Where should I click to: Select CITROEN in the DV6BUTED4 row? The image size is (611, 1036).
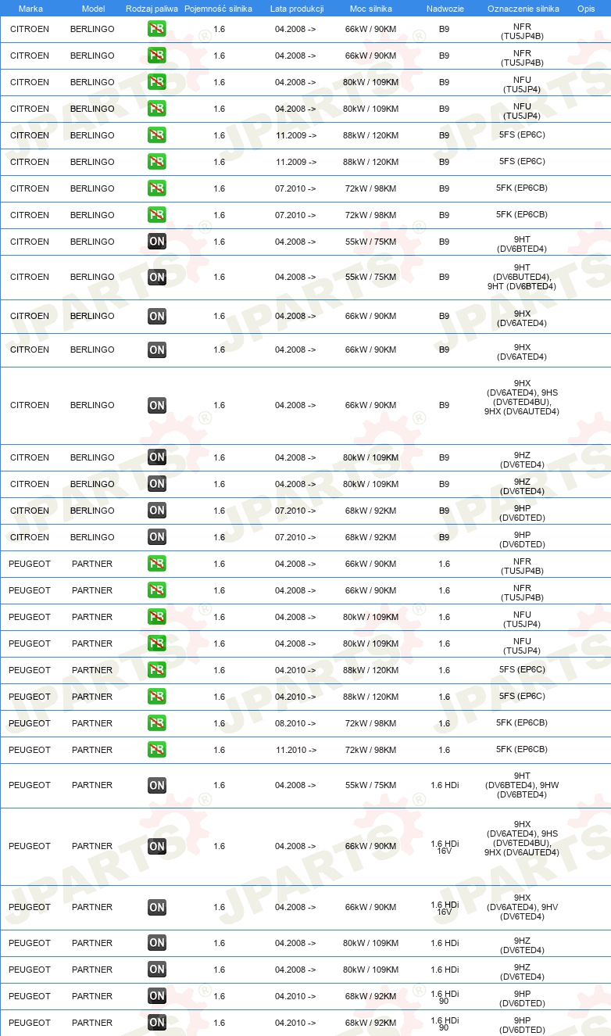click(x=30, y=277)
